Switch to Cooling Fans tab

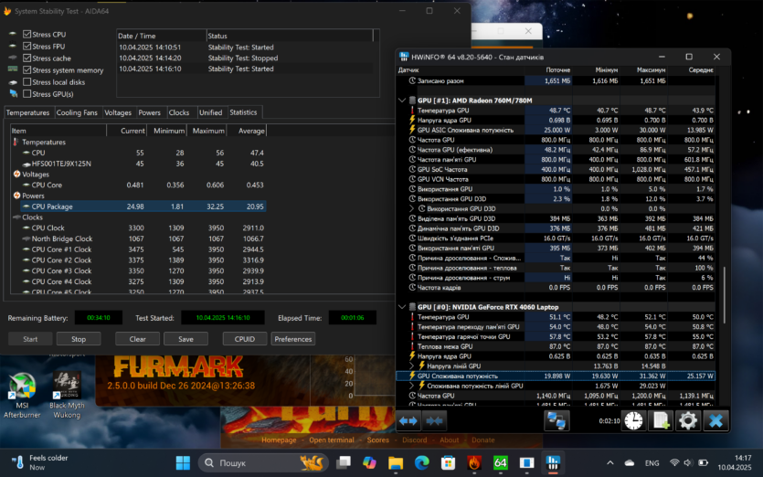coord(77,112)
